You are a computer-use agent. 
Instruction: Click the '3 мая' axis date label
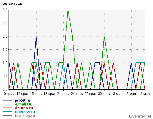coord(118,94)
